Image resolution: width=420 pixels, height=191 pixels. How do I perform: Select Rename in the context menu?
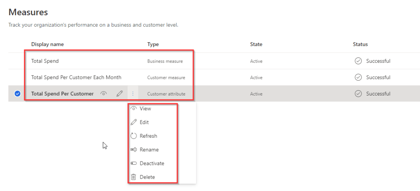point(149,150)
